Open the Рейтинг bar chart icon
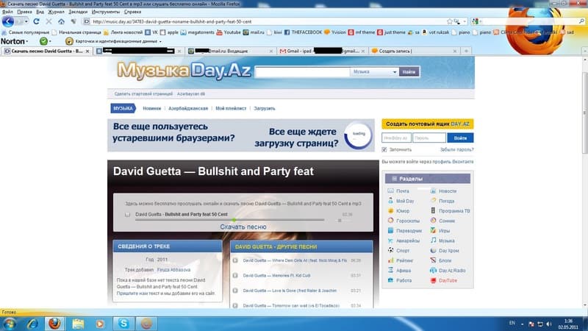 point(390,260)
